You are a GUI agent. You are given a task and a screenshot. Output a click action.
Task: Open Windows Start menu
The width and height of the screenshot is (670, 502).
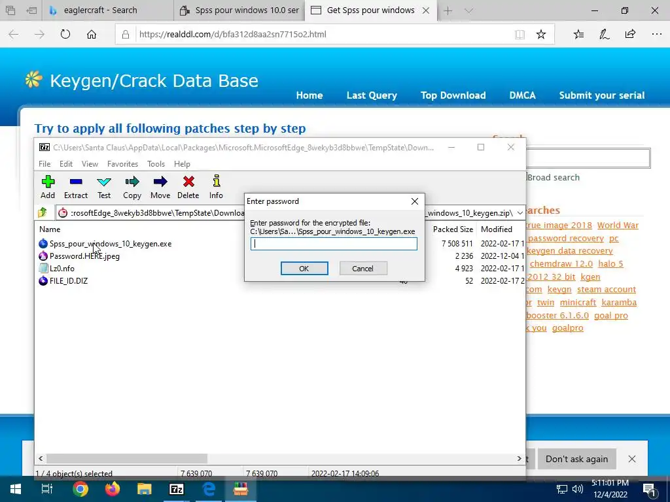pyautogui.click(x=16, y=489)
